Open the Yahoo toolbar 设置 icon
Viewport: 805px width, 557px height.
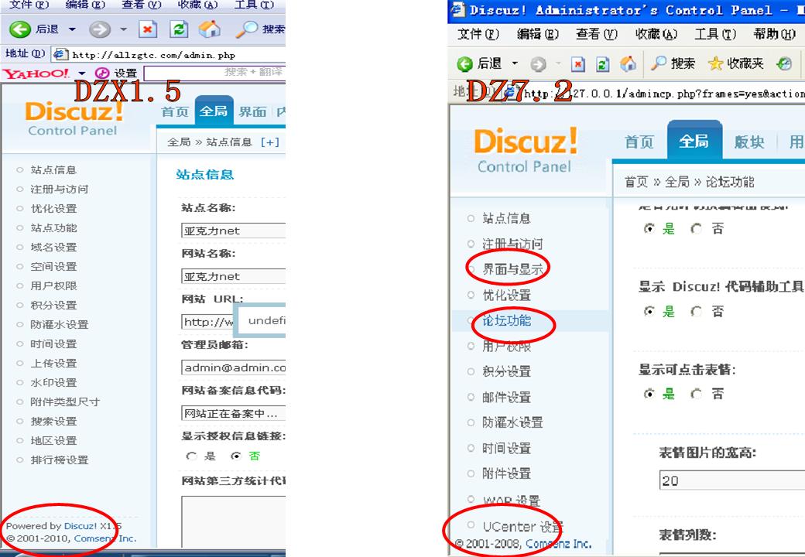tap(102, 73)
